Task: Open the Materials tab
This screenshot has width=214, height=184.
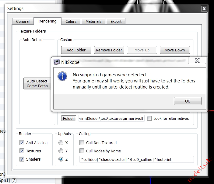Action: coord(93,22)
